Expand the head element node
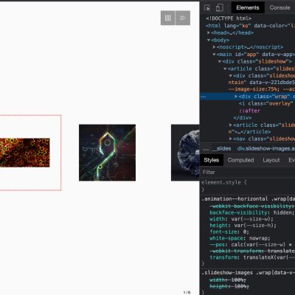Image resolution: width=295 pixels, height=295 pixels. click(209, 32)
